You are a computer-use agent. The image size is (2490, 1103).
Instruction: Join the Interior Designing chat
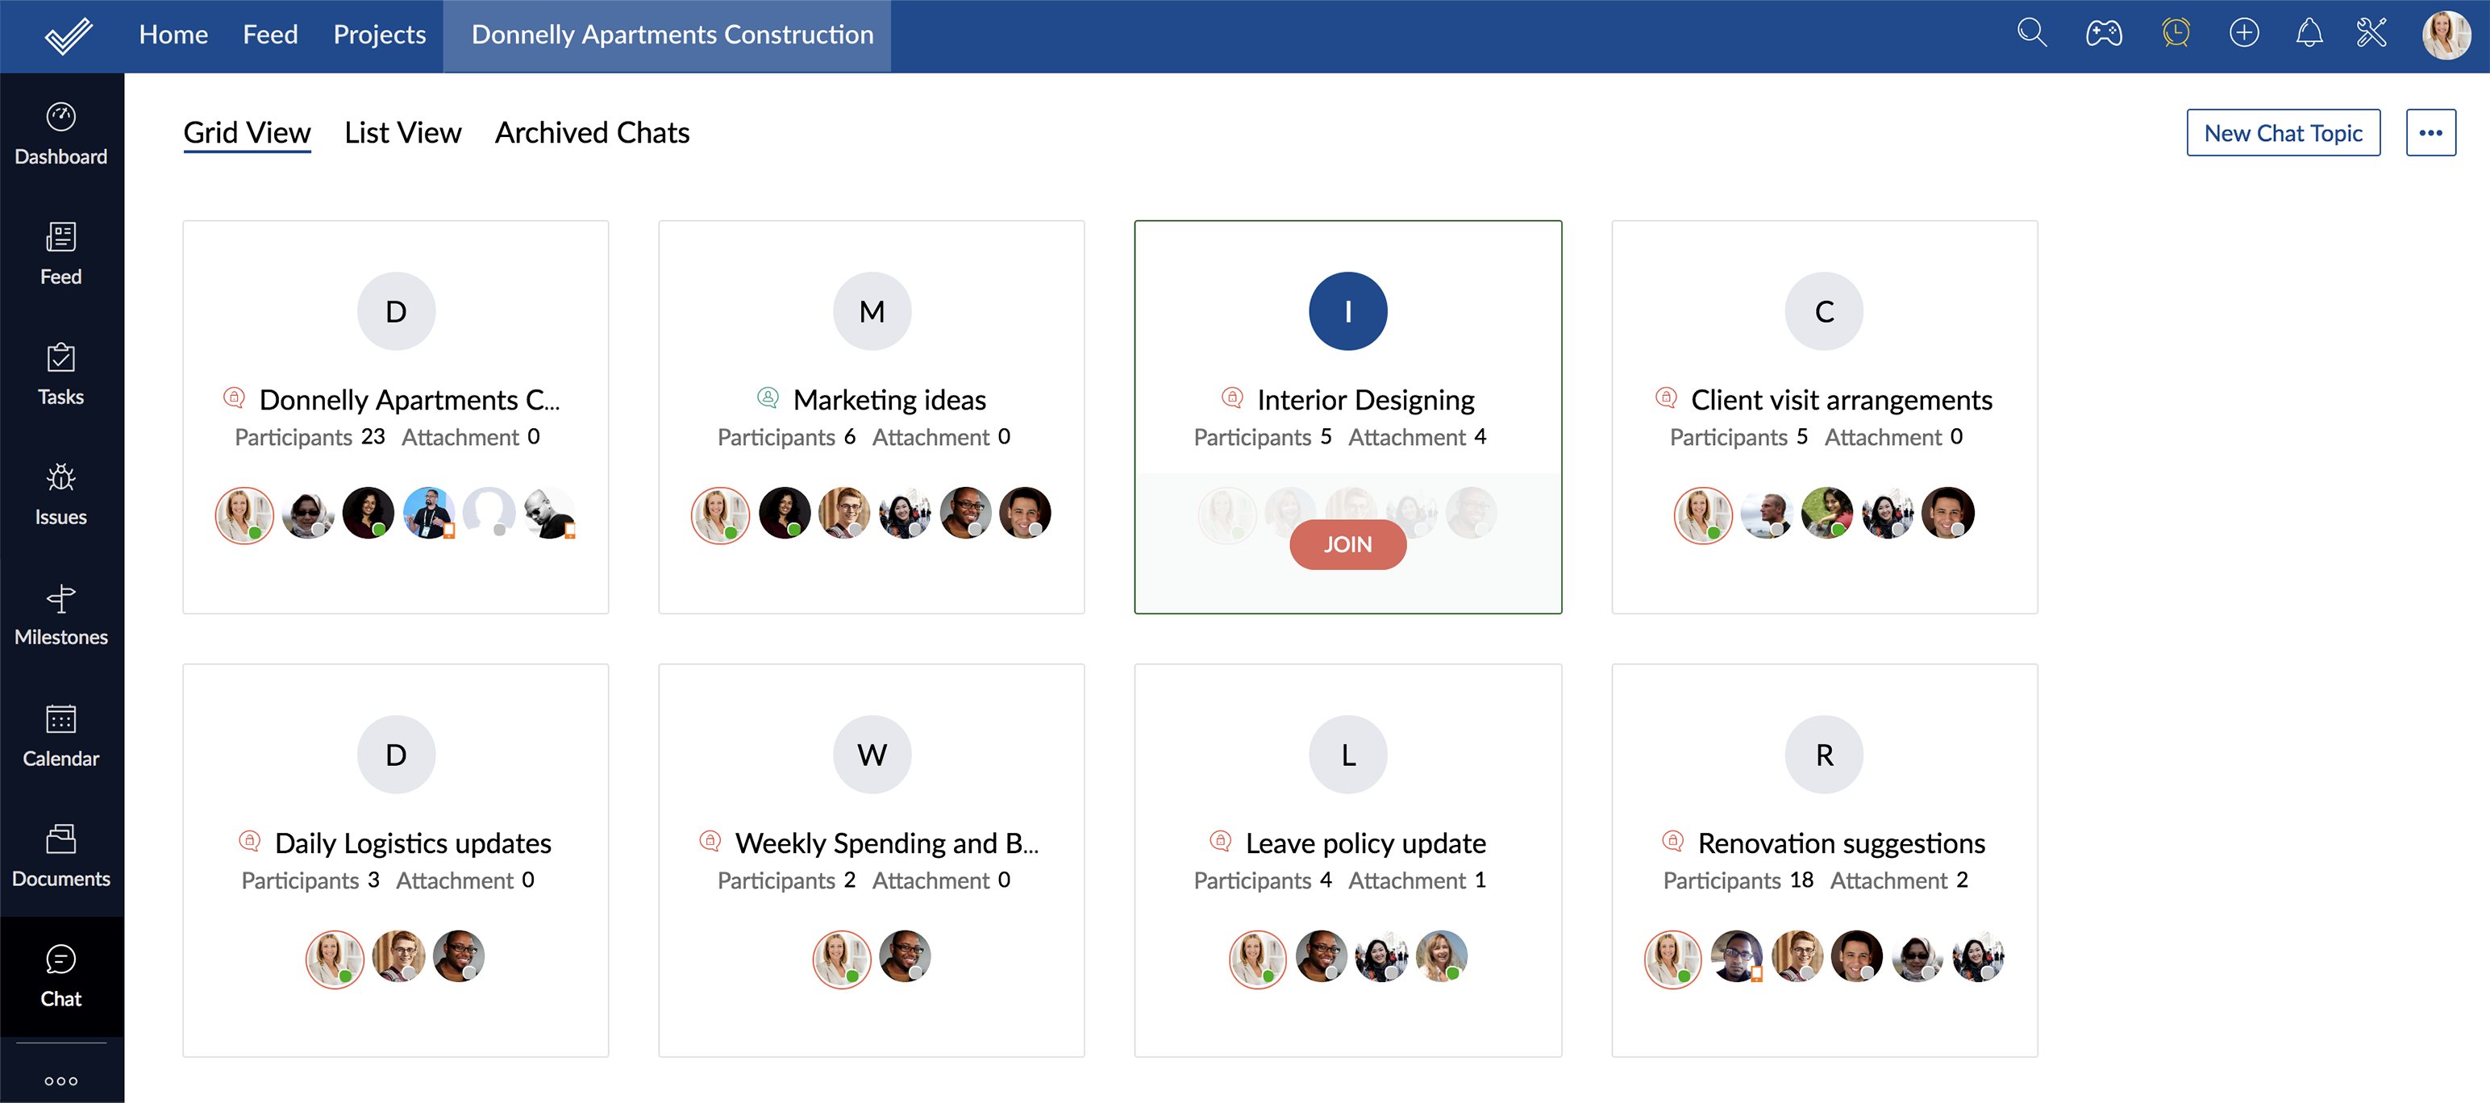click(x=1348, y=544)
